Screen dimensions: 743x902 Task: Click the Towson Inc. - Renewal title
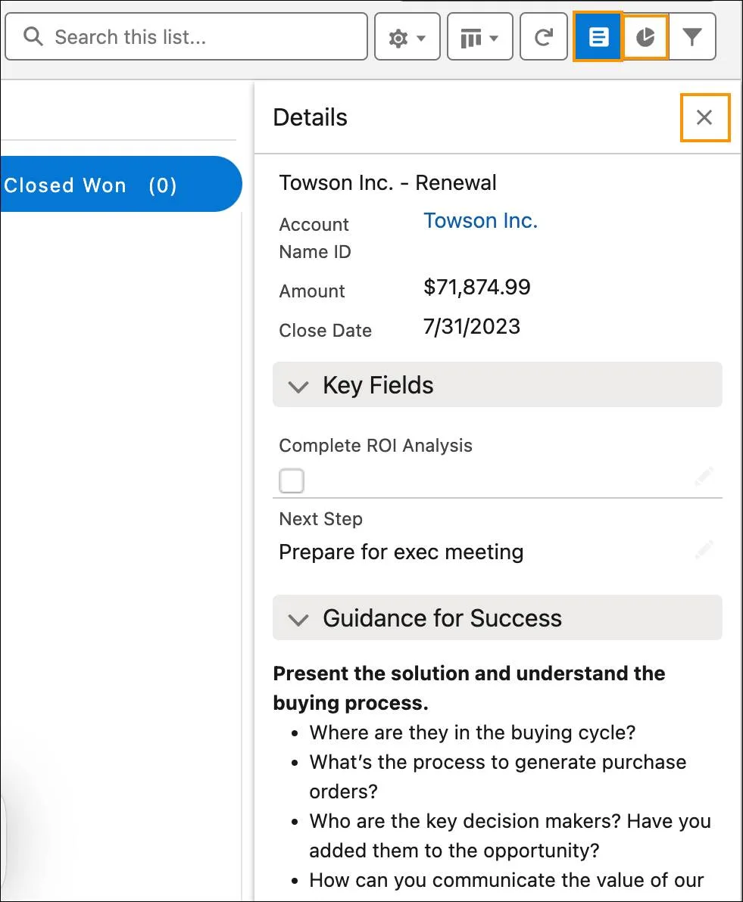click(x=388, y=183)
